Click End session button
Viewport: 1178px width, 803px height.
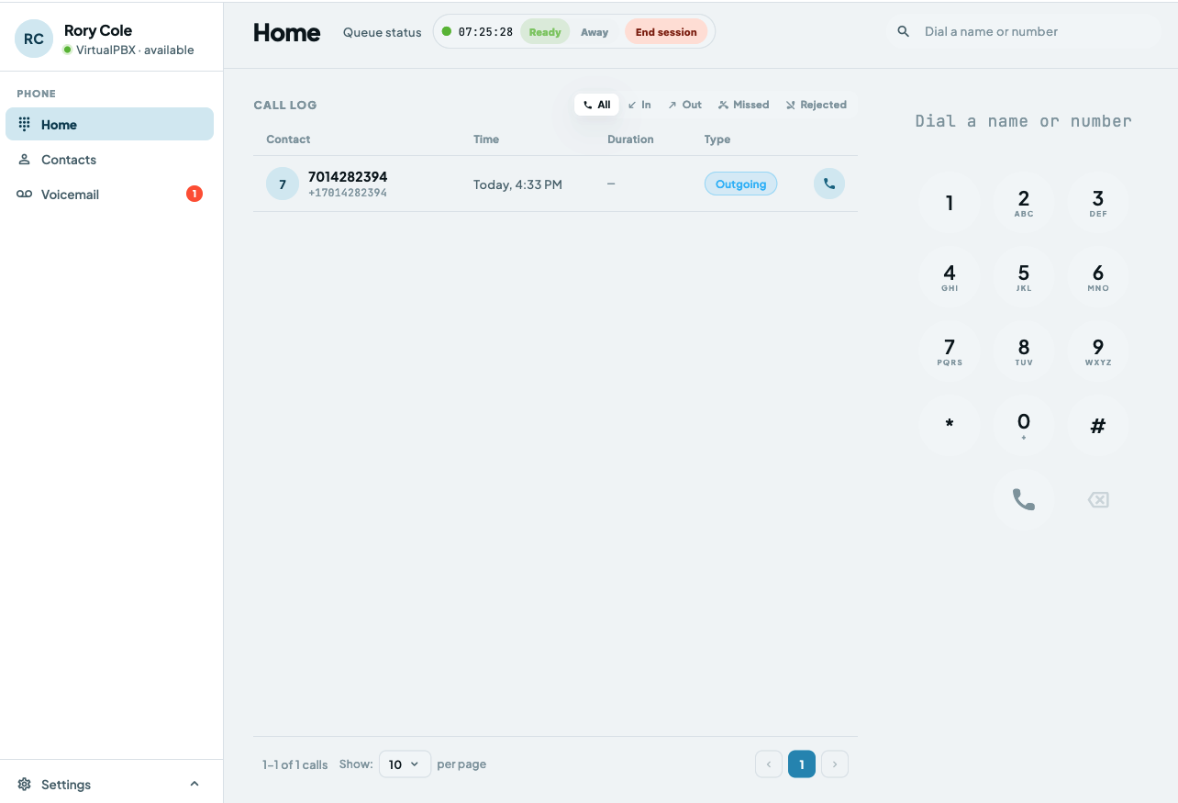click(666, 32)
